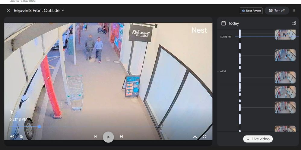Select the Today date label
Screen dimensions: 301x150
[233, 23]
